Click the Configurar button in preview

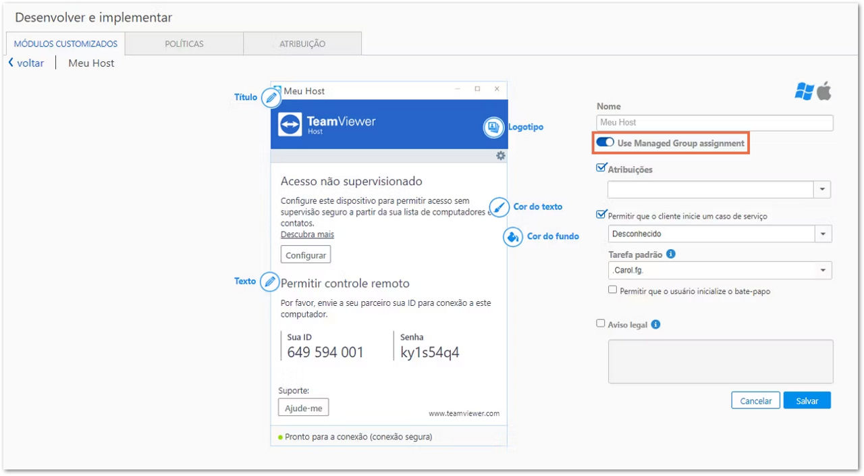click(306, 255)
